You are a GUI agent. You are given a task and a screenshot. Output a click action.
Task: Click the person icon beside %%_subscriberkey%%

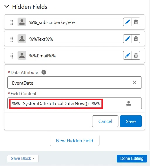22,22
